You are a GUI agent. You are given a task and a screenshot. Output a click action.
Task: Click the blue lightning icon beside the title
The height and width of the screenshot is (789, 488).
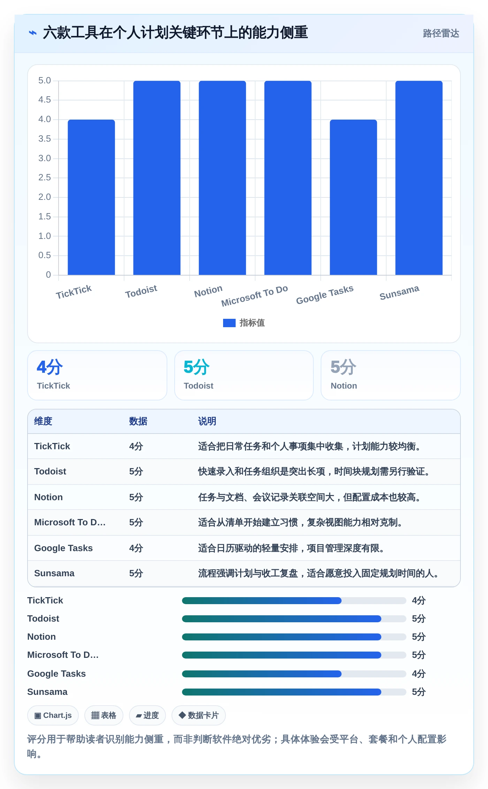point(32,33)
